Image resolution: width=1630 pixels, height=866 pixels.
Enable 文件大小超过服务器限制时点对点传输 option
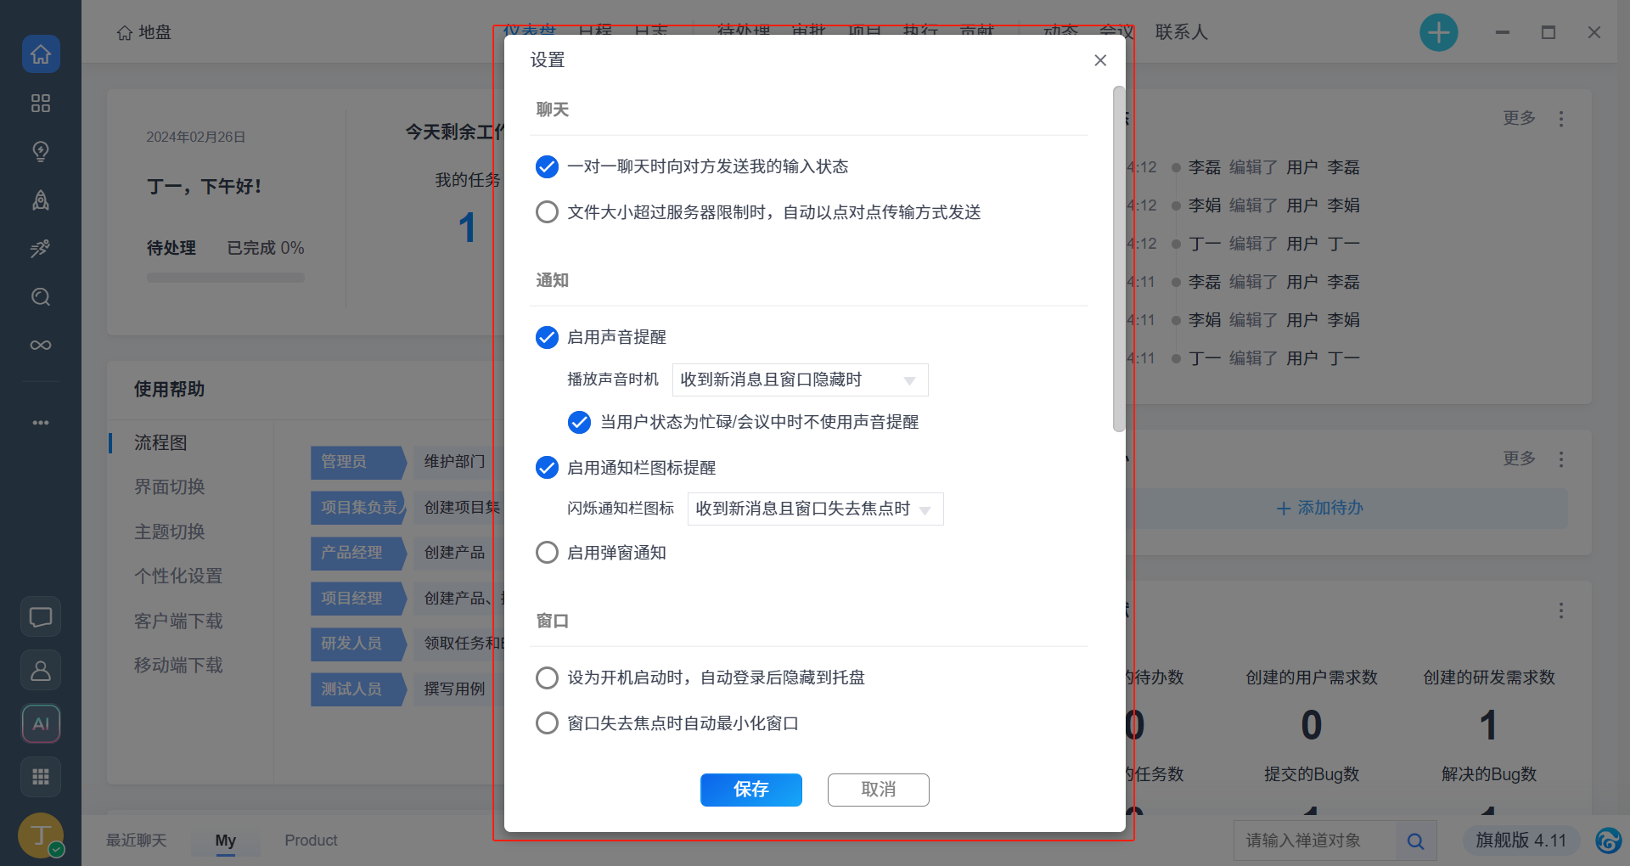coord(547,211)
